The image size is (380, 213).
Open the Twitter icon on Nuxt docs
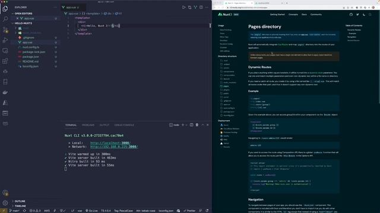357,14
